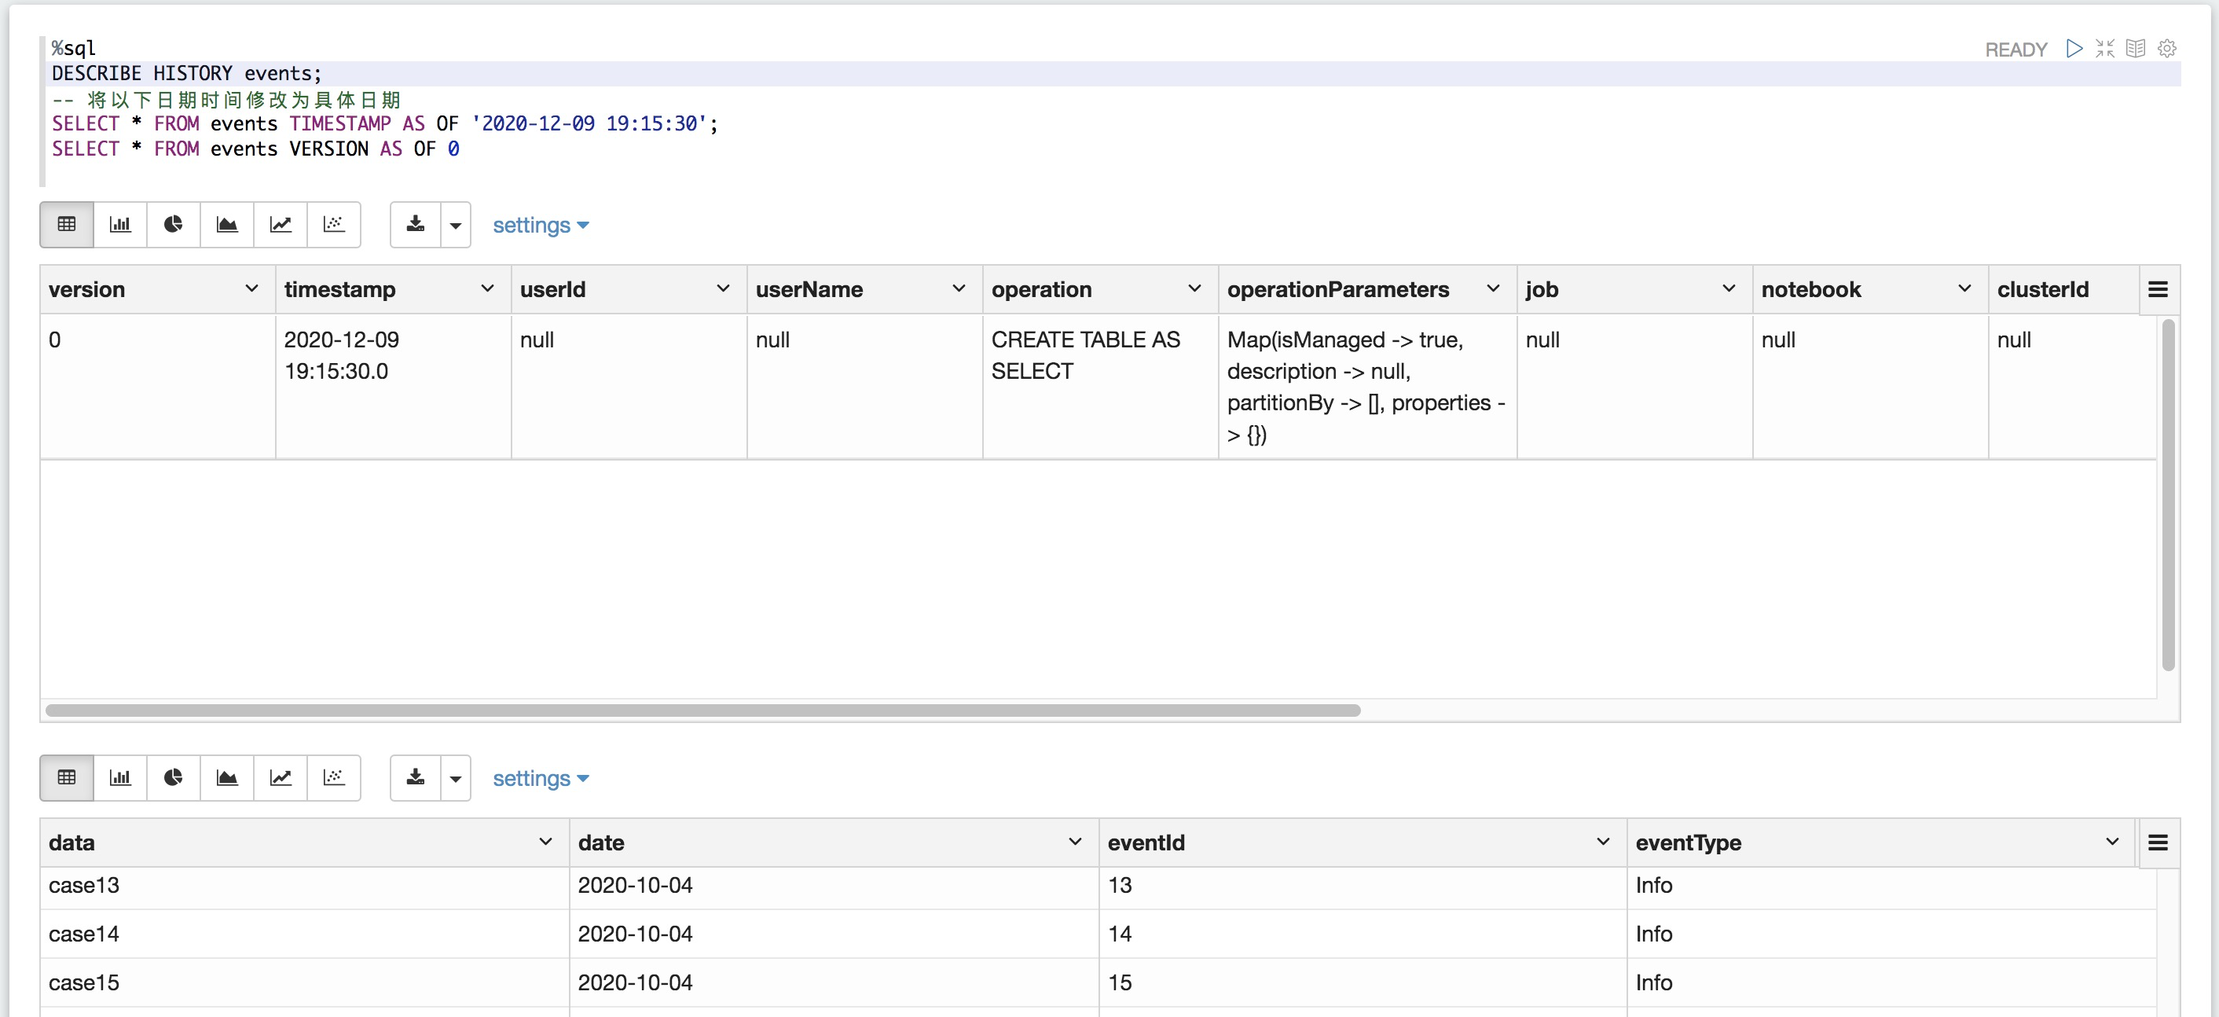Select the case14 data cell
2219x1017 pixels.
pyautogui.click(x=304, y=934)
